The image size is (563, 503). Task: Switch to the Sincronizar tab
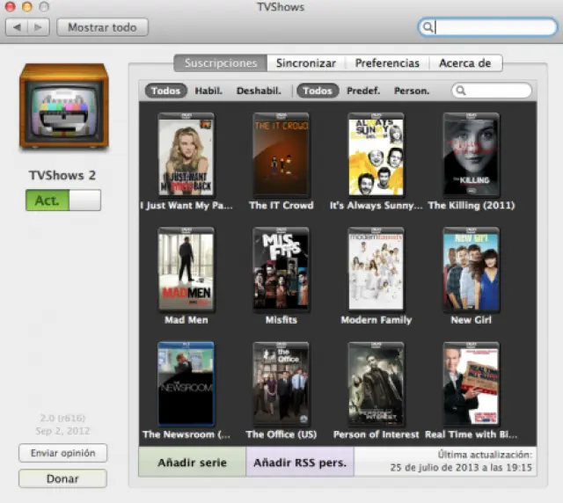pos(305,63)
